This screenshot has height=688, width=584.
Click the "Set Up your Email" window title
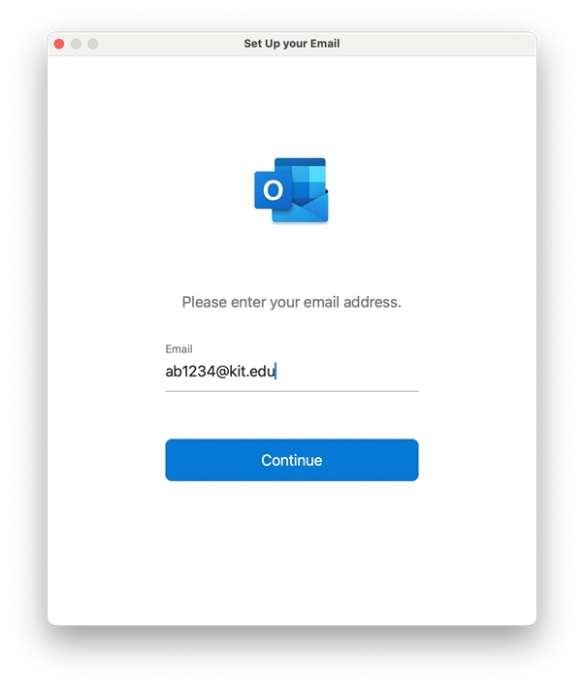click(291, 44)
